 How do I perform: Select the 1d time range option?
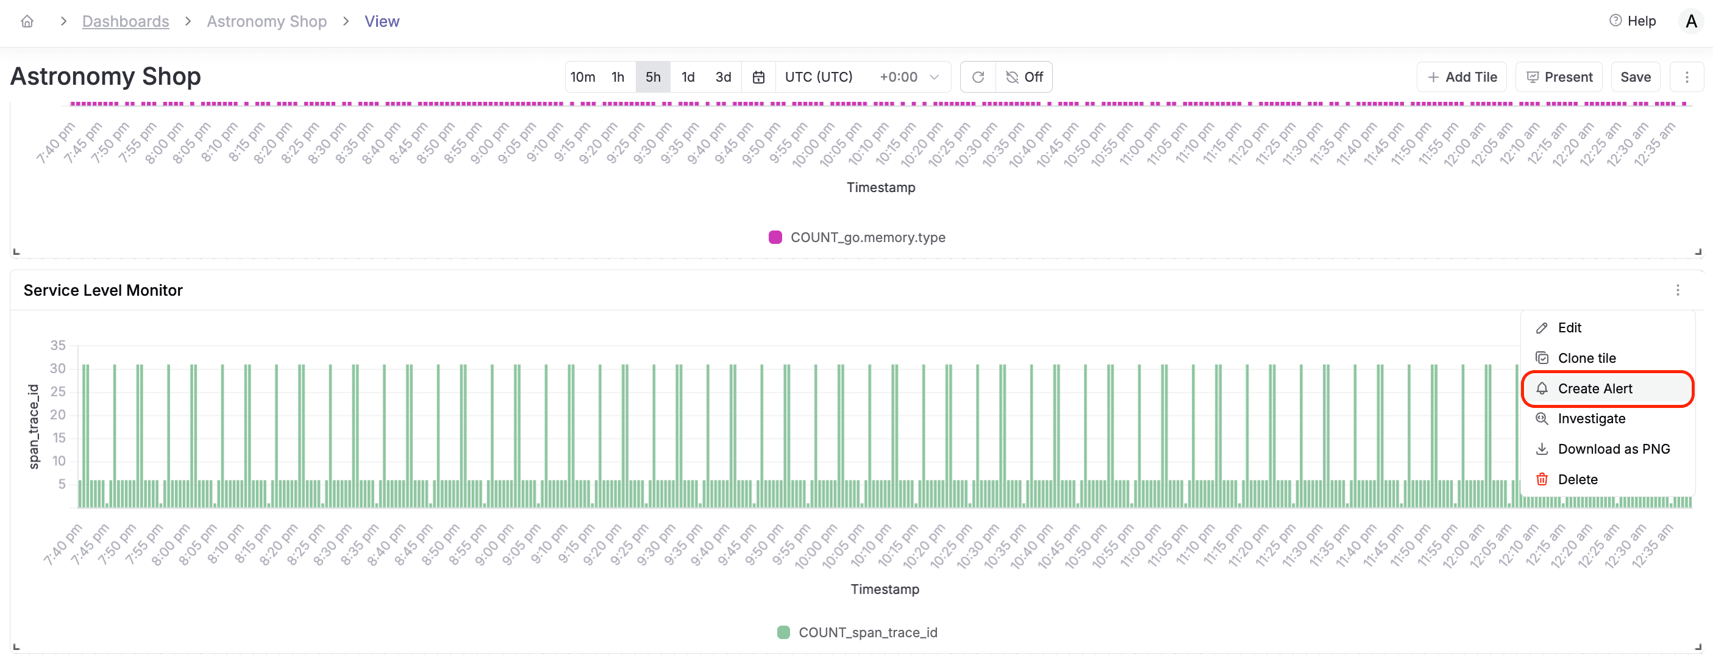(x=688, y=76)
